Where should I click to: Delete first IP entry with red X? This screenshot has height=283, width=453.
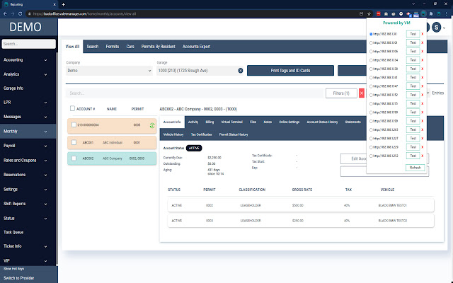coord(423,34)
